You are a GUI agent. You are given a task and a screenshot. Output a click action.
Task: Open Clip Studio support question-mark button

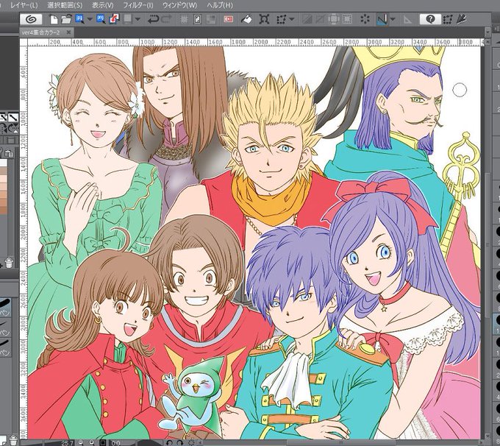click(x=430, y=19)
